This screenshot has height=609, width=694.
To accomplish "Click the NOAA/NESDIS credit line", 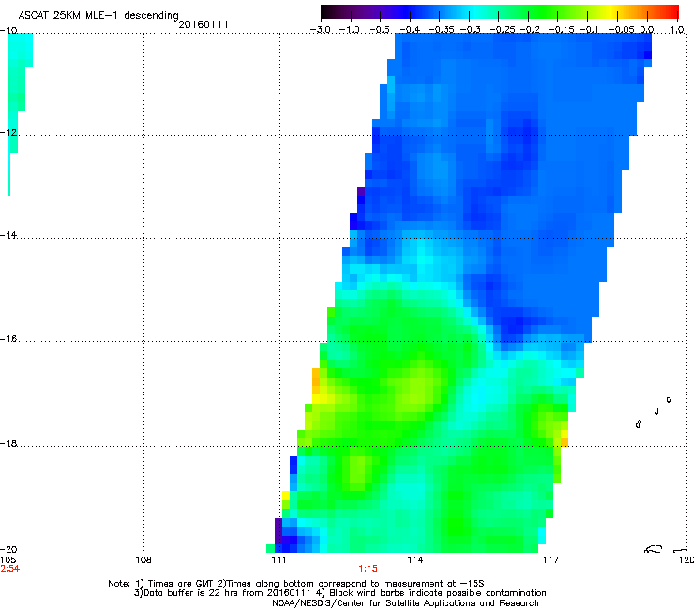I will click(405, 602).
